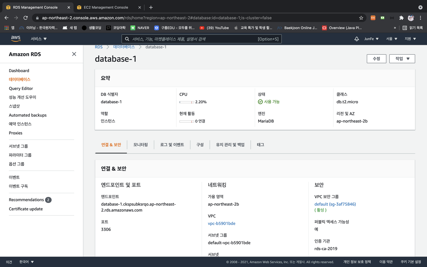Switch to 모니터링 tab
Screen dimensions: 427x267
[140, 145]
